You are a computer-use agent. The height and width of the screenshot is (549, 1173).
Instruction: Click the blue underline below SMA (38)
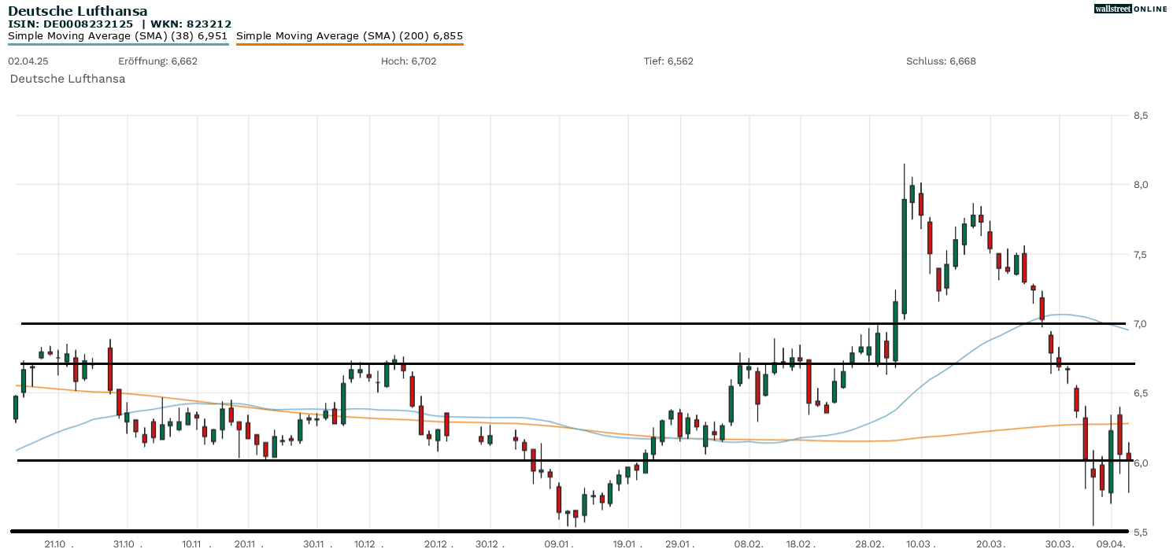[118, 44]
